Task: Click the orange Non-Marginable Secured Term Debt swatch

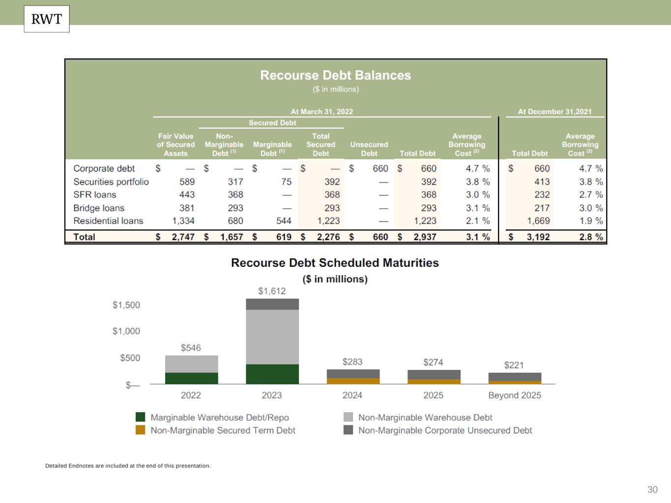Action: (x=141, y=430)
